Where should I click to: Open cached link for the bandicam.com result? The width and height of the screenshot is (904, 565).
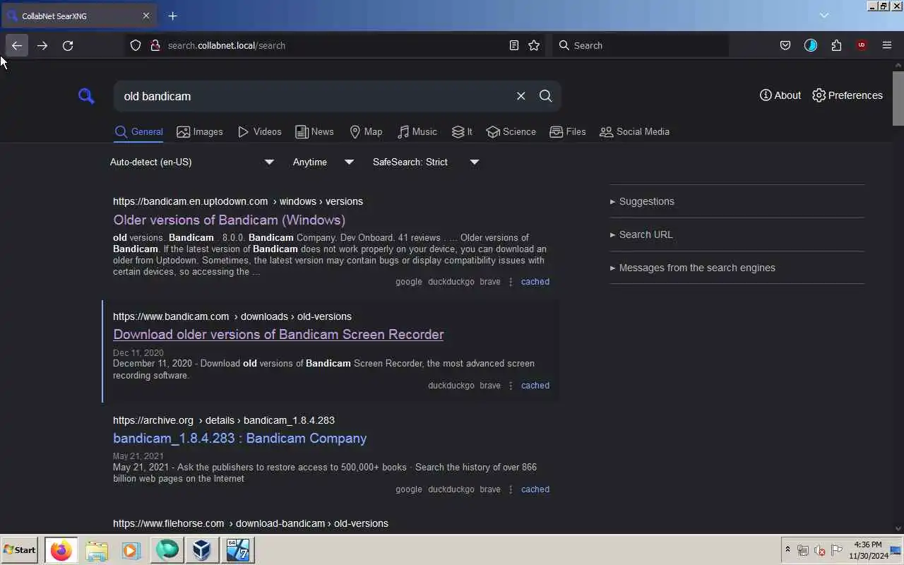(535, 386)
